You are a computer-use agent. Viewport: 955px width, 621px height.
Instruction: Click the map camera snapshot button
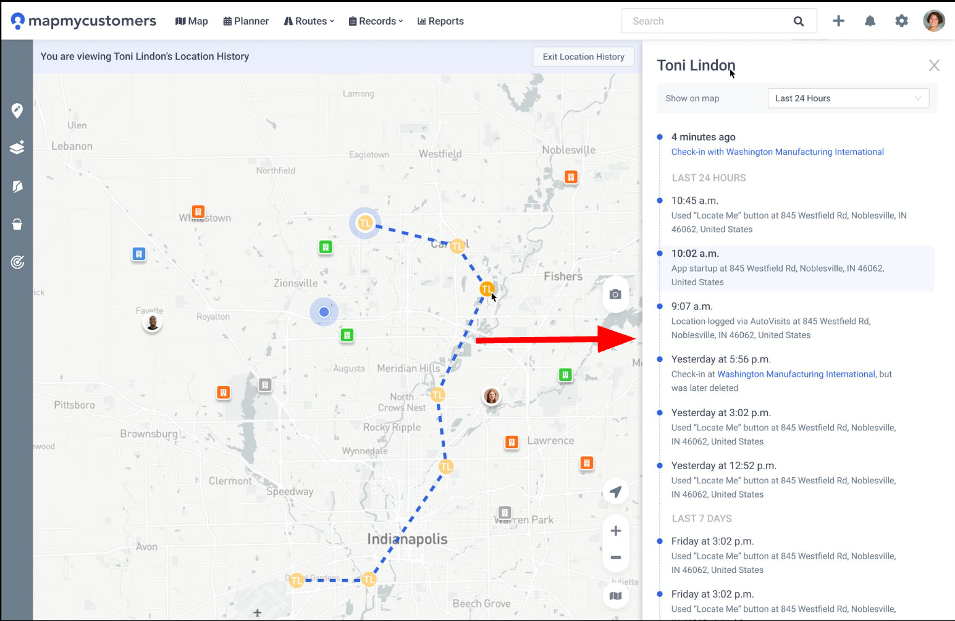point(615,294)
